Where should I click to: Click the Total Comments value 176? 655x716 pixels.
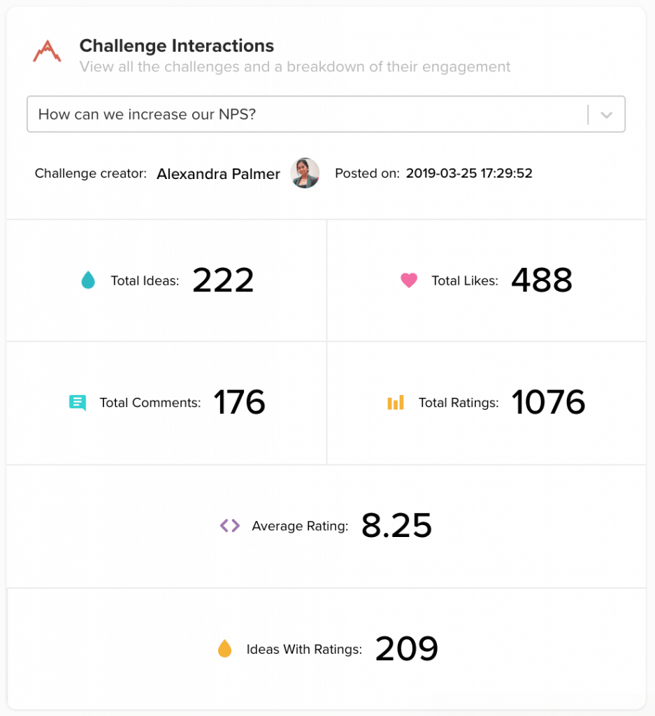[x=239, y=403]
